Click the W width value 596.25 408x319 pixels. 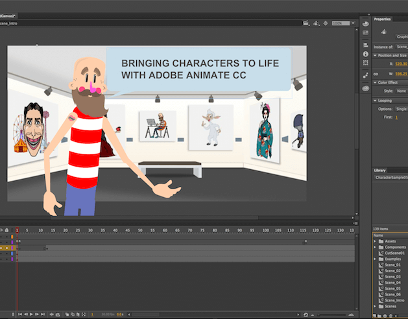(402, 74)
